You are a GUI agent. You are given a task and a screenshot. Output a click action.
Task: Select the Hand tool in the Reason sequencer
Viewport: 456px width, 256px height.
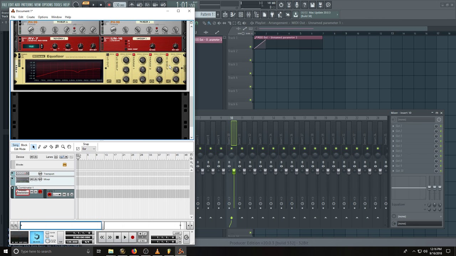click(69, 147)
